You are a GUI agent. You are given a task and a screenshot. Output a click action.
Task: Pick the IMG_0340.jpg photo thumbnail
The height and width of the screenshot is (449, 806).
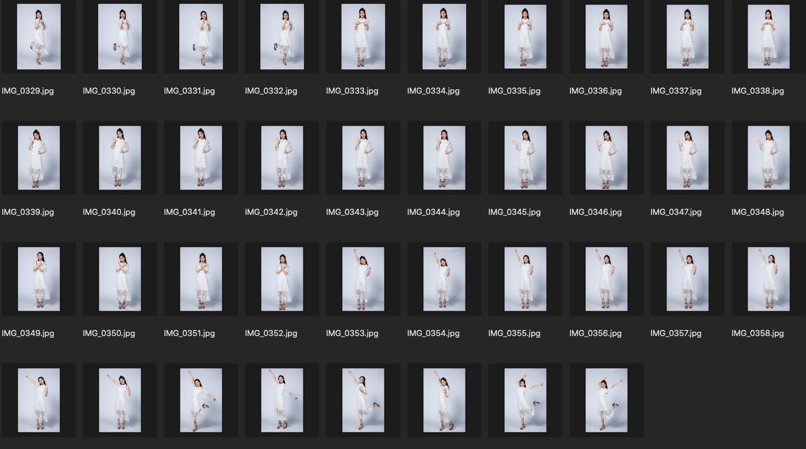[120, 158]
